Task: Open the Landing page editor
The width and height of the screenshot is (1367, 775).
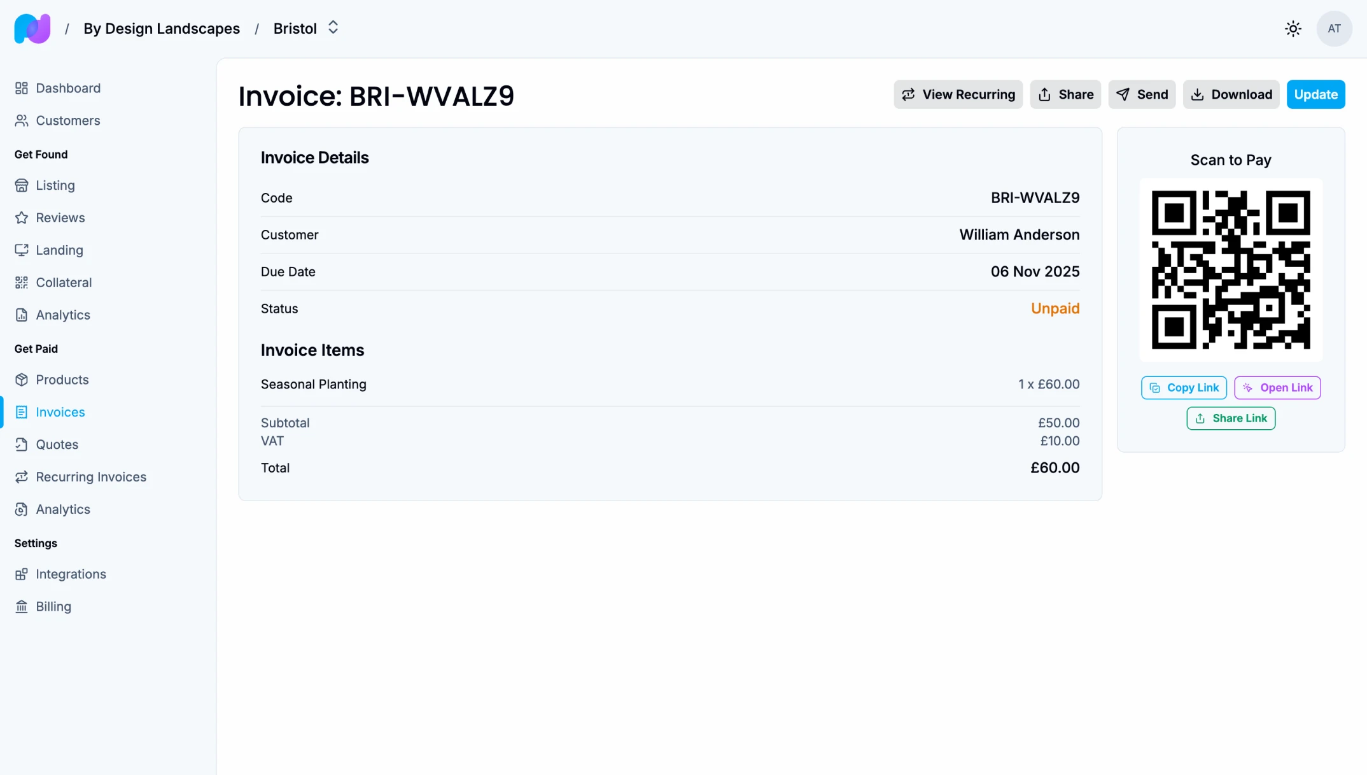Action: 59,250
